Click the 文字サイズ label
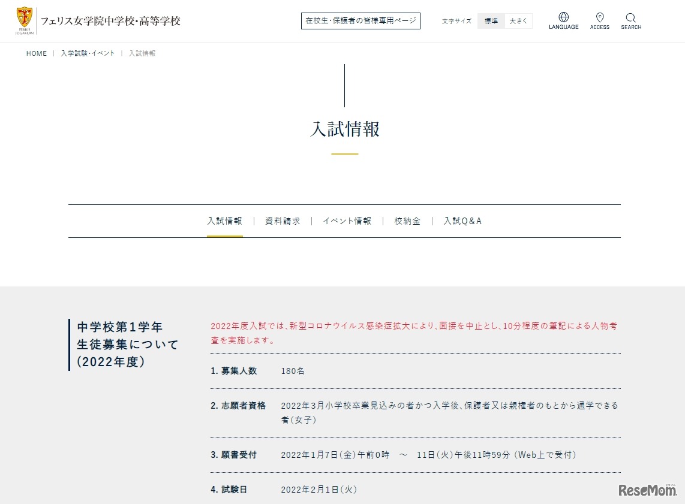This screenshot has width=685, height=504. pyautogui.click(x=456, y=21)
